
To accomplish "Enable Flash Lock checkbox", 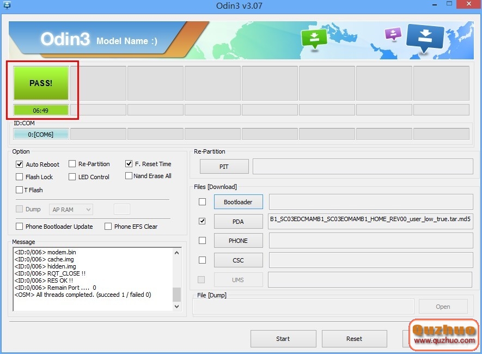I will point(20,176).
